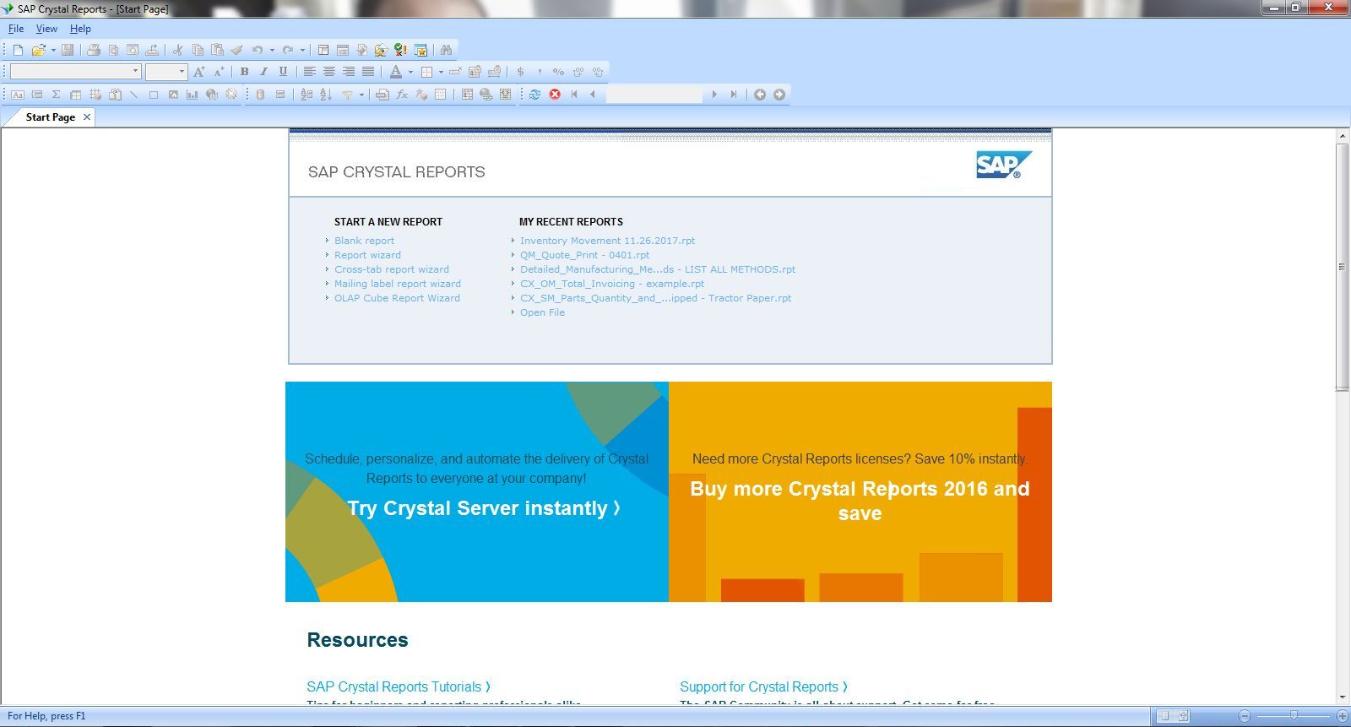Click the Blank report link

click(364, 241)
